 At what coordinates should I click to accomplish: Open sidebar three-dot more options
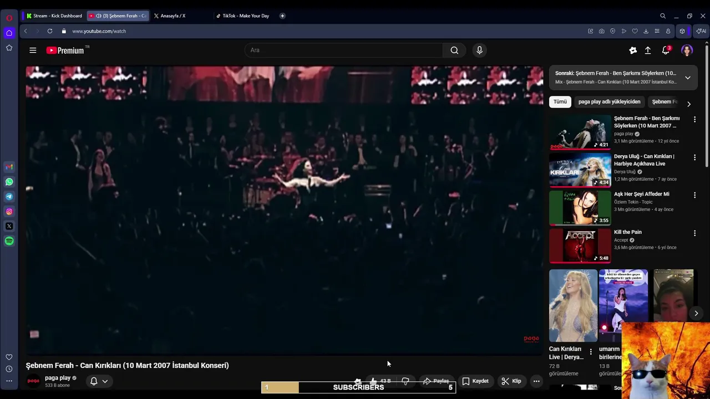tap(9, 381)
